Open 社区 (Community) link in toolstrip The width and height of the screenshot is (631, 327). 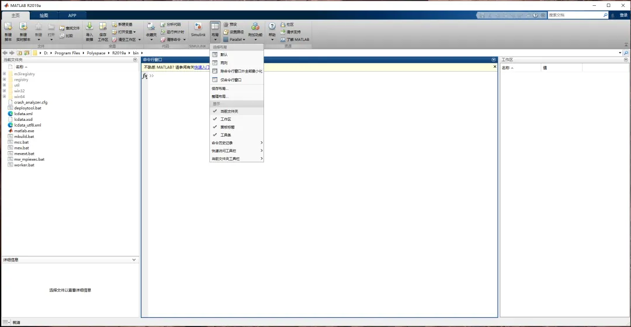[x=287, y=25]
